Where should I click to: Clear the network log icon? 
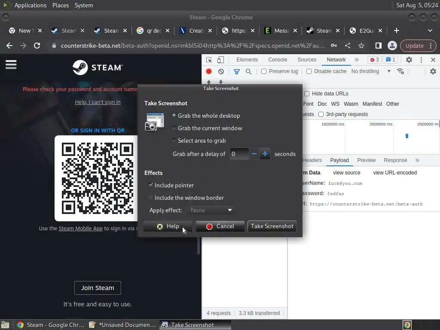[x=221, y=72]
